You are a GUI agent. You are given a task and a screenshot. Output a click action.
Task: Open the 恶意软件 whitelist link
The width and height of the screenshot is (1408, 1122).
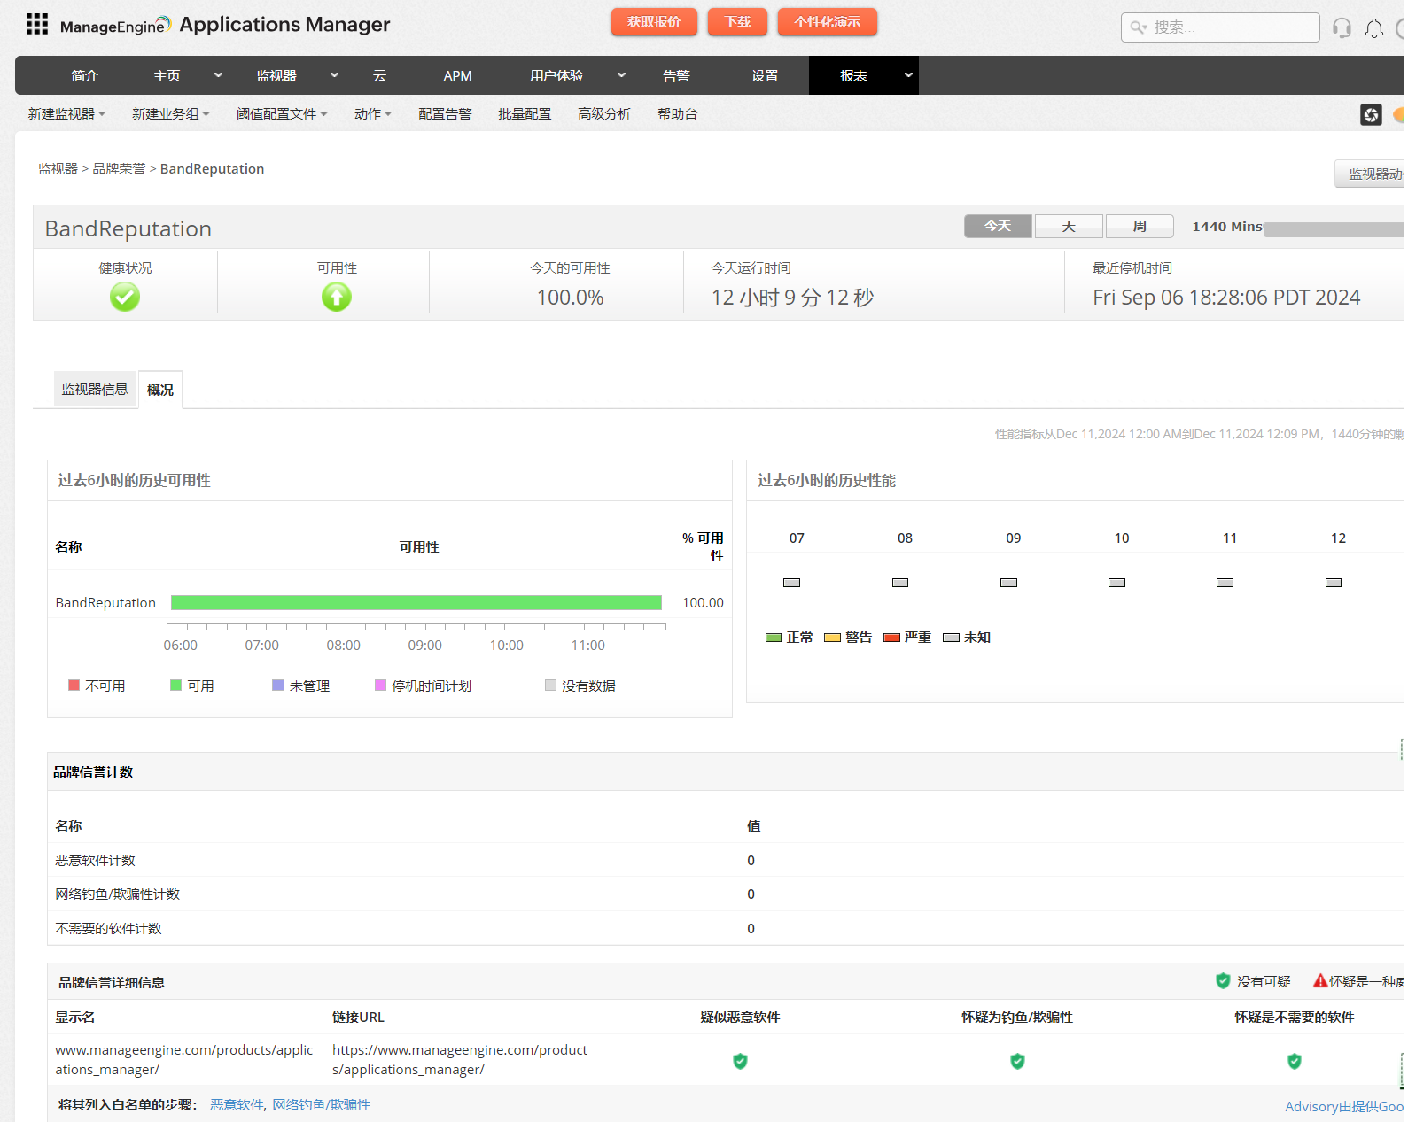[x=237, y=1105]
